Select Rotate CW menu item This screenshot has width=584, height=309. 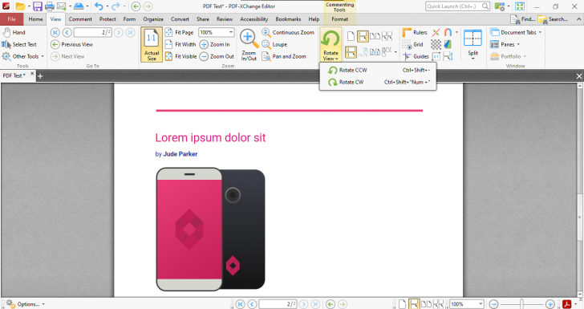pos(378,82)
